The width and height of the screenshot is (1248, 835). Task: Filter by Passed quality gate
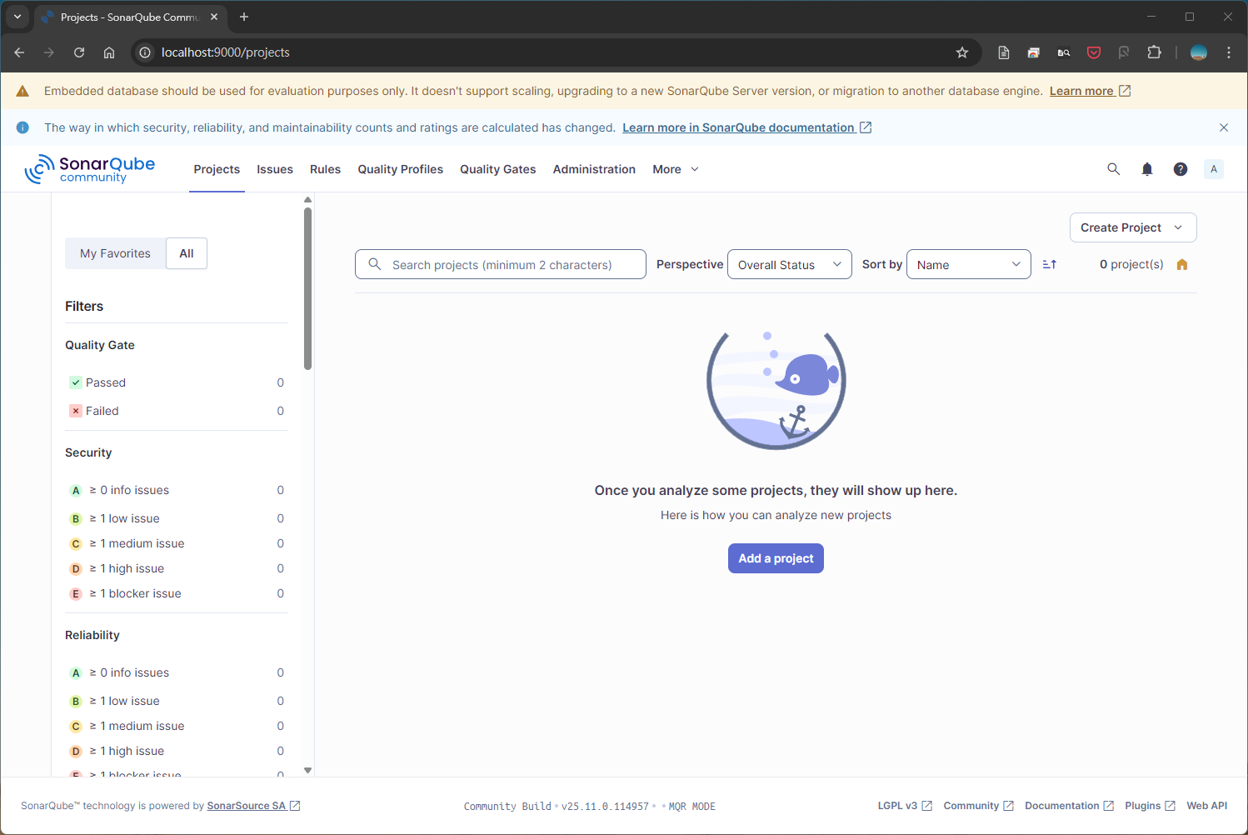(106, 382)
